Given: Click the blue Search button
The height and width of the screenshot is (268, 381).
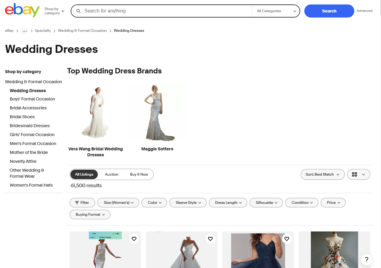Looking at the screenshot, I should (x=329, y=11).
